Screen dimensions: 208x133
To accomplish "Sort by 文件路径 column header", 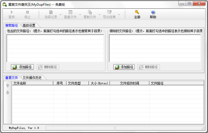I will pyautogui.click(x=176, y=83).
